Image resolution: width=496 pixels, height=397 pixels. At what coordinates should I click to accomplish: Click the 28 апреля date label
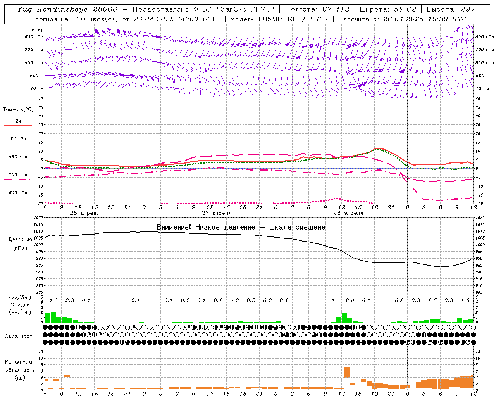tap(348, 213)
